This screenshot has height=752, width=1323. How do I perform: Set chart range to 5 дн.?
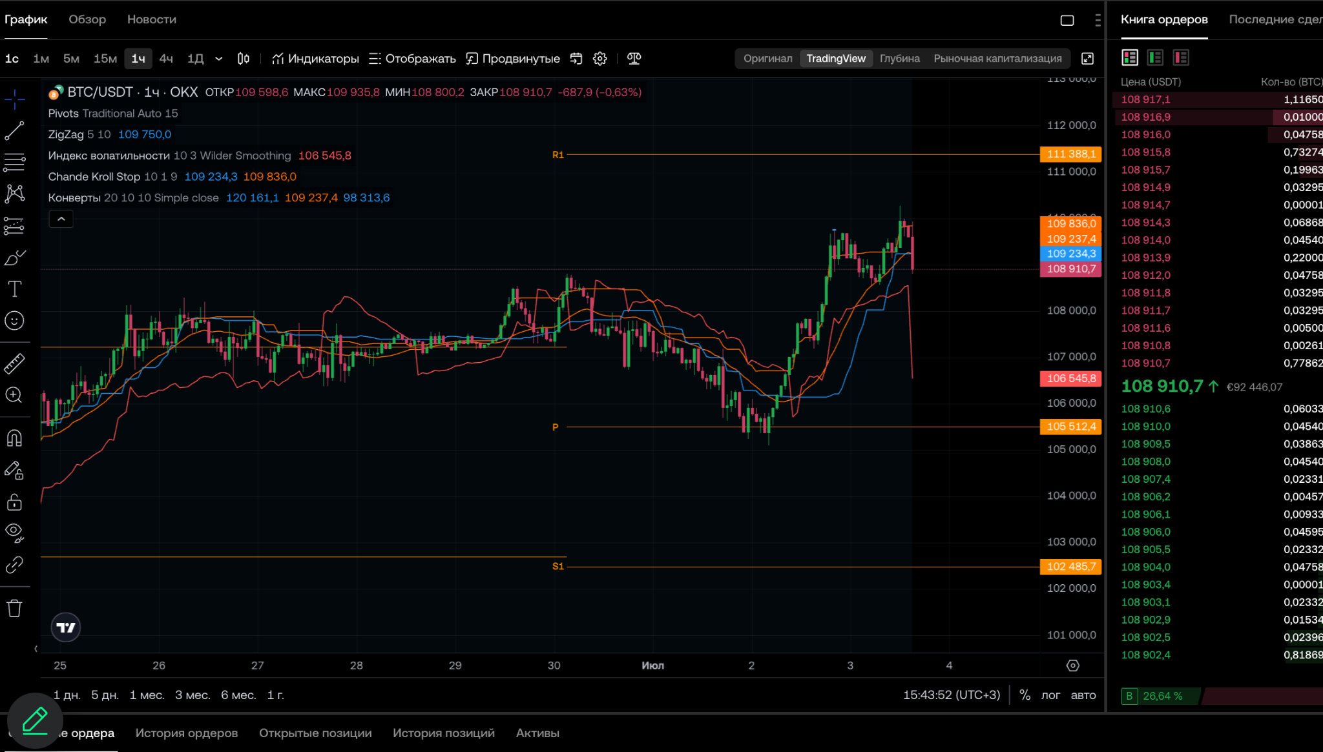[105, 695]
